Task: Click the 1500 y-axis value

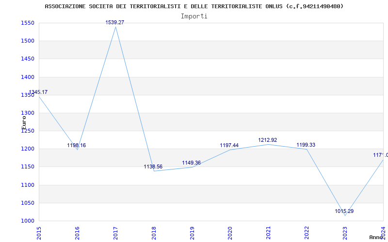Action: tap(28, 41)
